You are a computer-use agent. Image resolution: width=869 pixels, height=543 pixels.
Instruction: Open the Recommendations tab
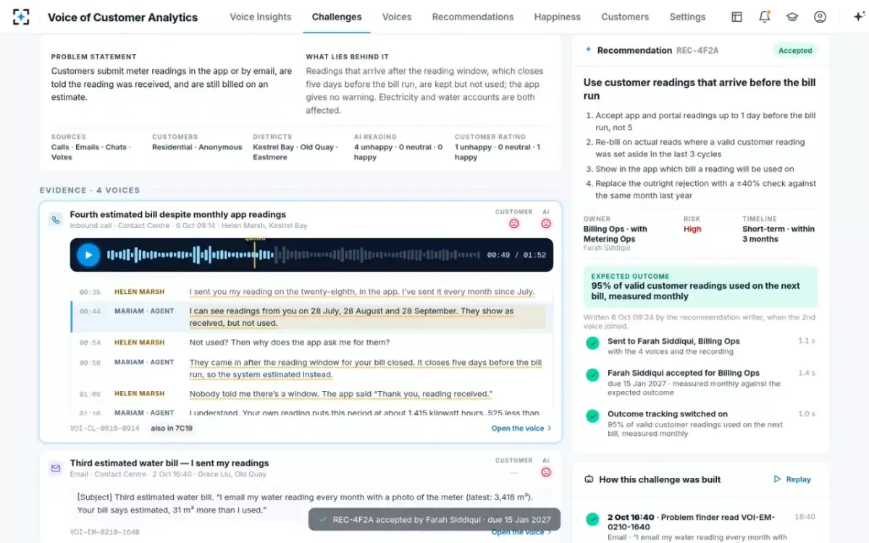pos(473,17)
